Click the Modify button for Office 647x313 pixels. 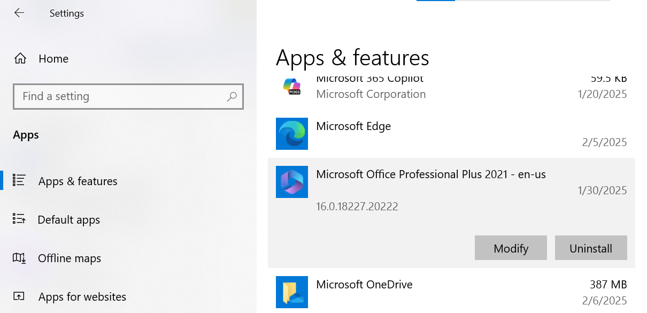[511, 248]
